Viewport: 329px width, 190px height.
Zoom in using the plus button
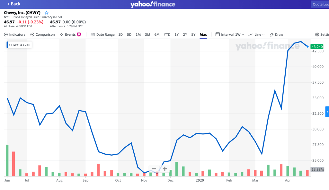(x=164, y=169)
